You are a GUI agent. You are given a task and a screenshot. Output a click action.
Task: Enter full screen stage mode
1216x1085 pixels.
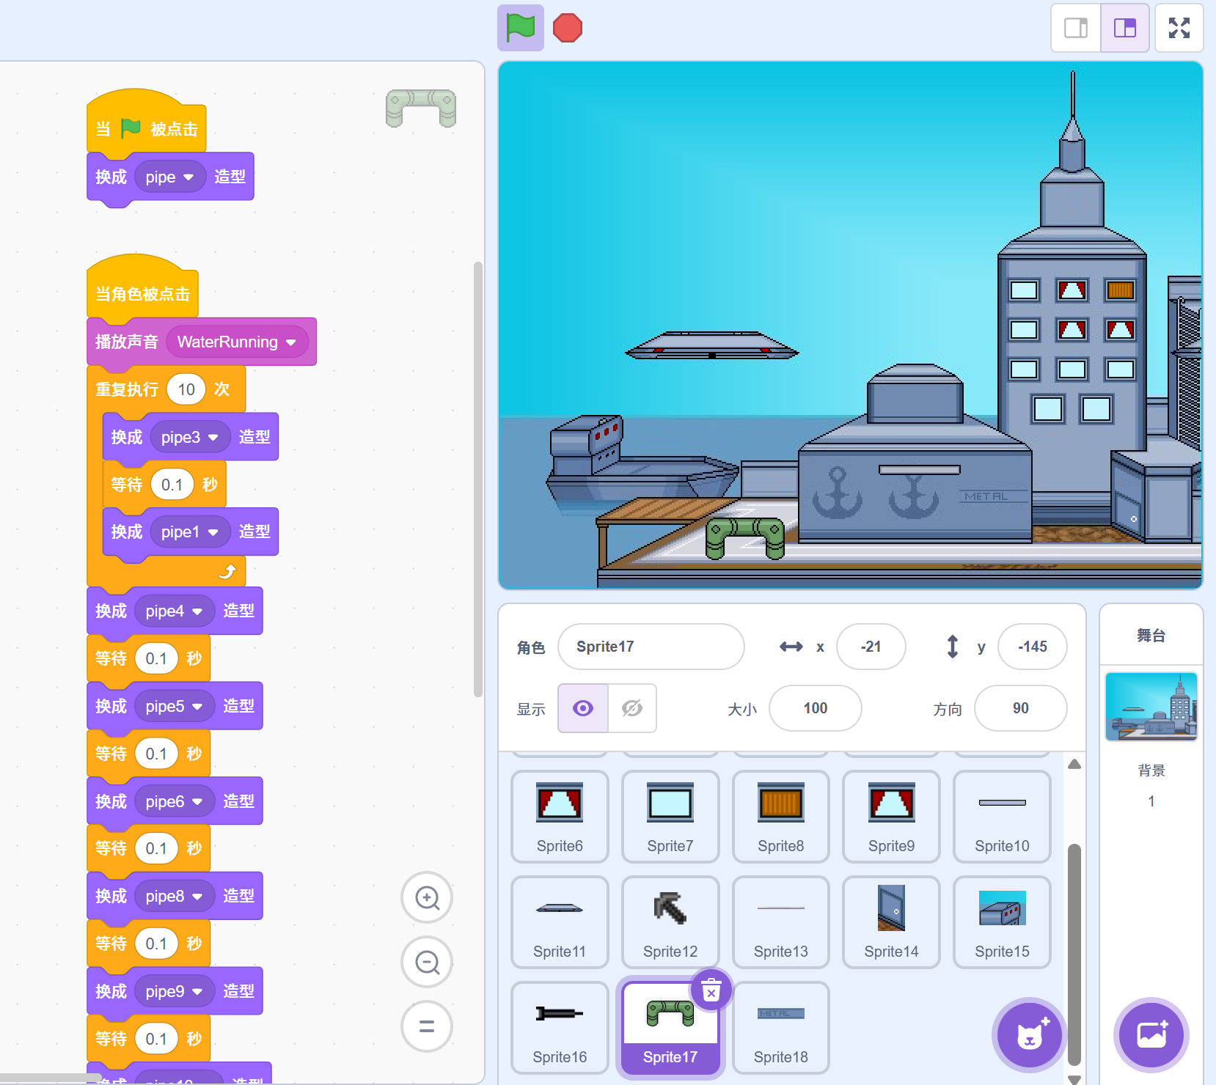point(1179,29)
